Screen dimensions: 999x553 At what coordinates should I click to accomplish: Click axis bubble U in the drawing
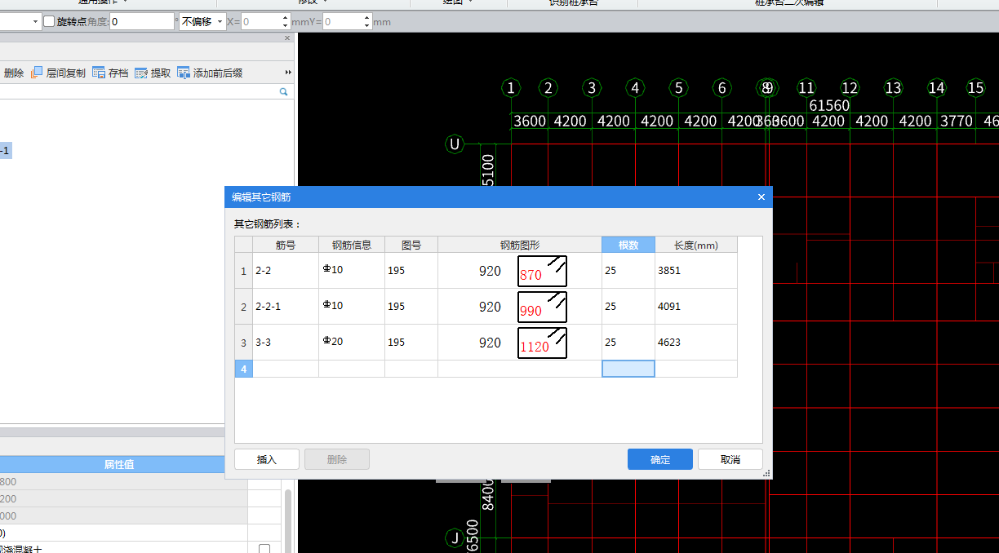455,144
